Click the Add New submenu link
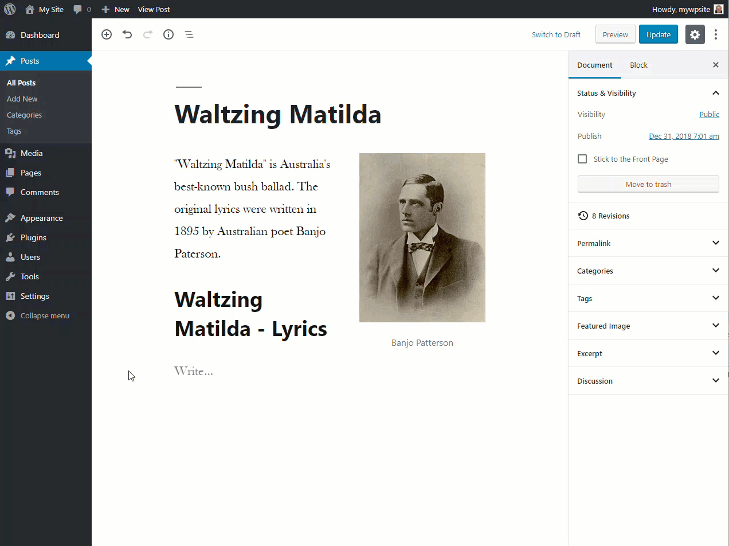729x546 pixels. (x=22, y=99)
